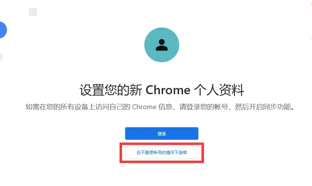Click the gray rounded square at top left
This screenshot has height=186, width=312.
coord(33,12)
